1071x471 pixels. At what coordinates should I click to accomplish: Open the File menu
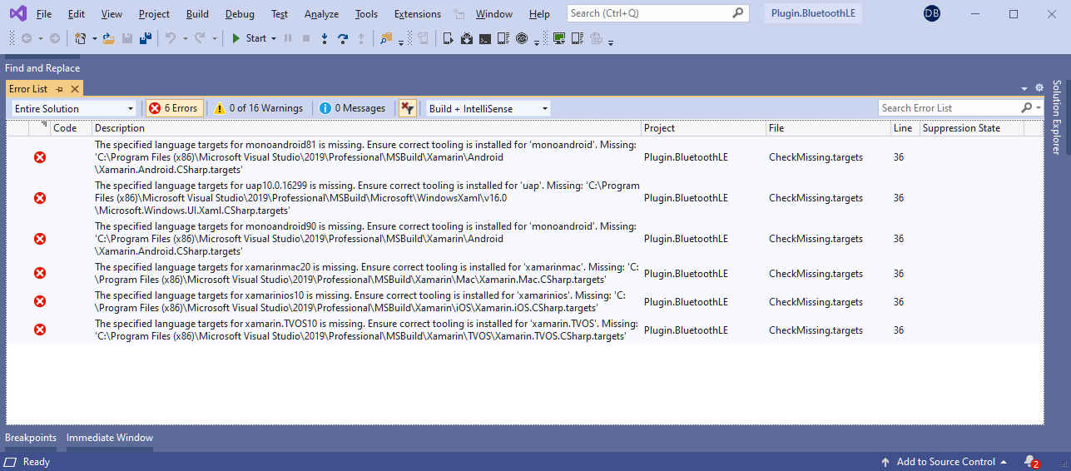click(x=44, y=14)
